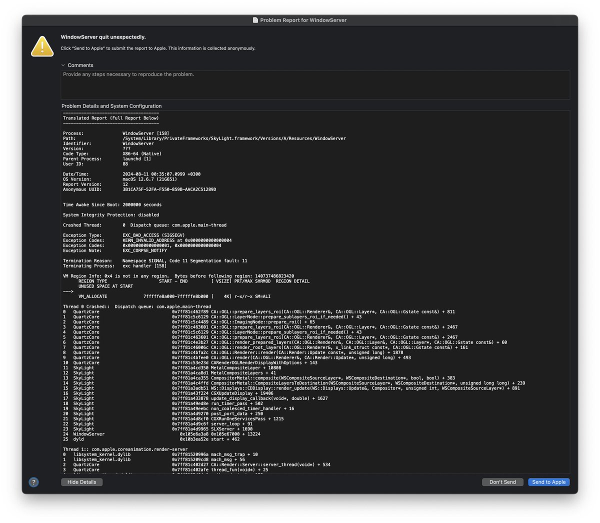Click the CA::Render::Server::server_thread frame
This screenshot has width=600, height=523.
coord(197,465)
